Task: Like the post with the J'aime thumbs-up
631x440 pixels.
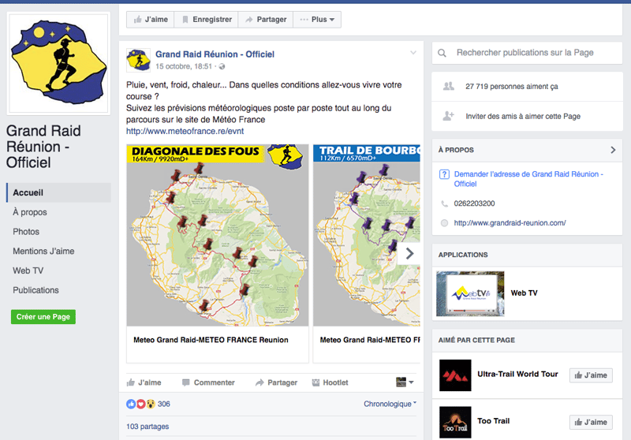Action: click(x=144, y=382)
